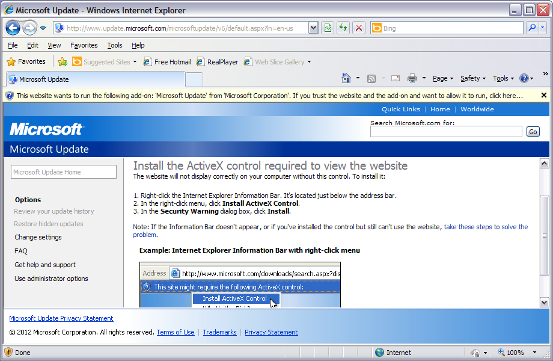Close the Information Bar with X

544,95
